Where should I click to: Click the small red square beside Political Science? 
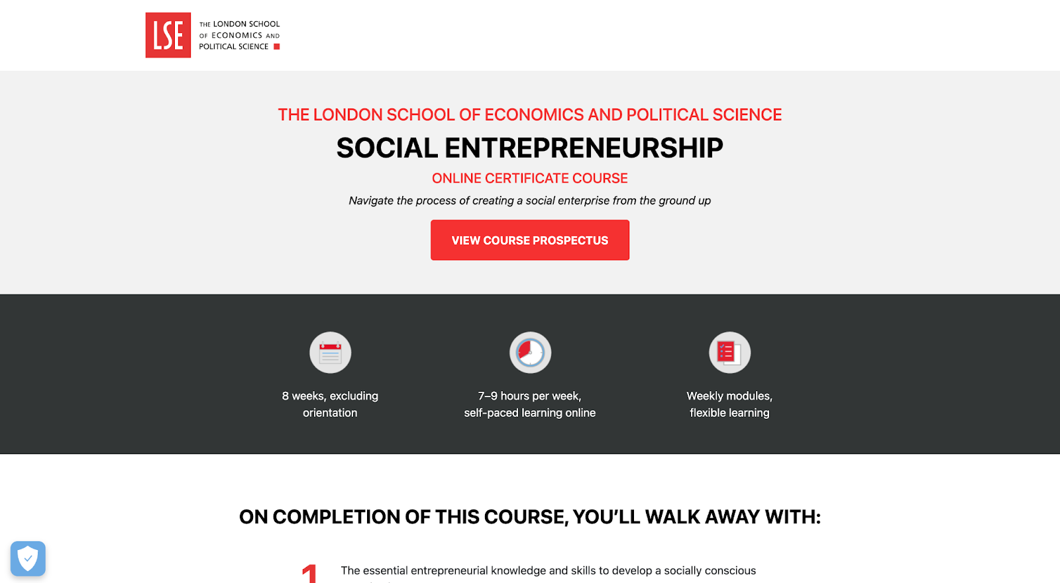277,46
